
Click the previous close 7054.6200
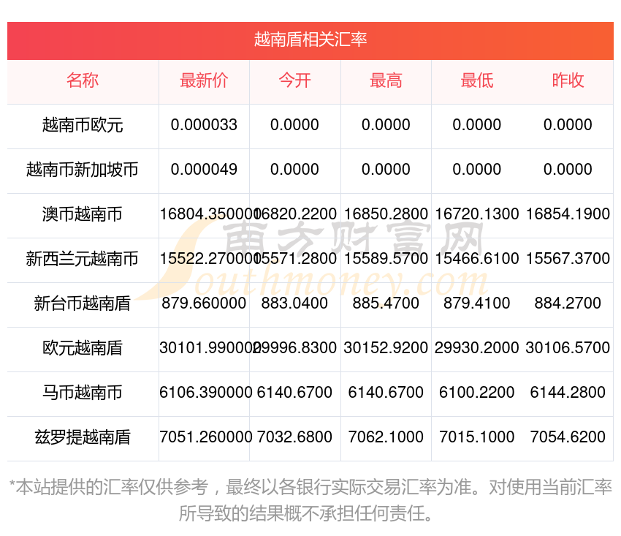click(x=568, y=437)
